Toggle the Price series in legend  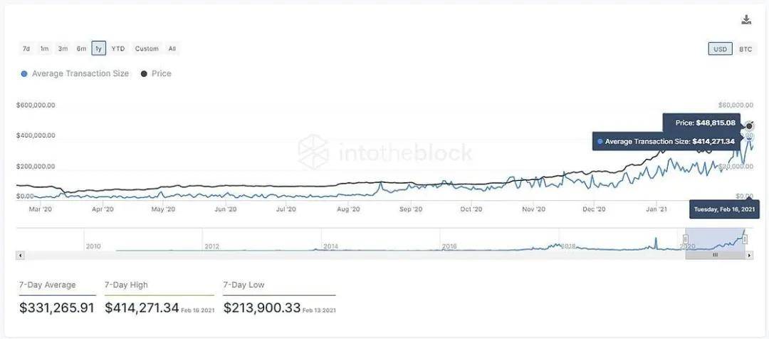[x=157, y=73]
